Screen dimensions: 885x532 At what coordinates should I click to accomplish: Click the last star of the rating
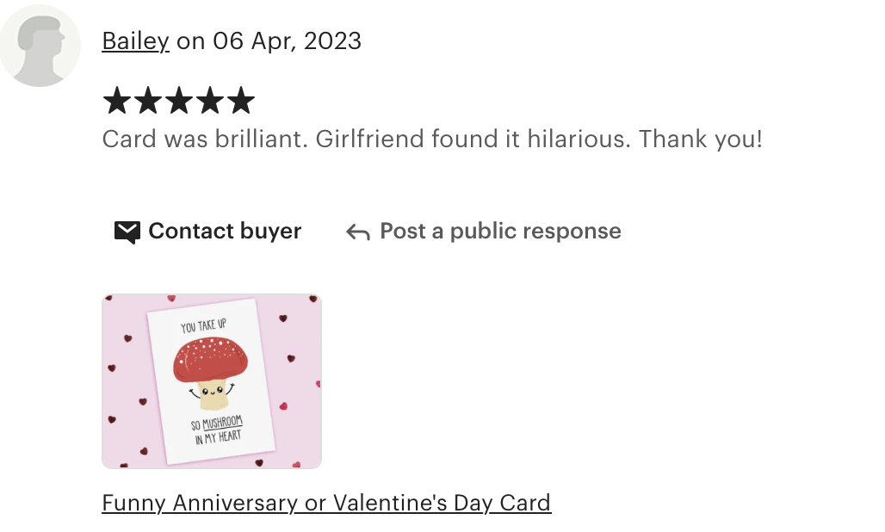(242, 100)
